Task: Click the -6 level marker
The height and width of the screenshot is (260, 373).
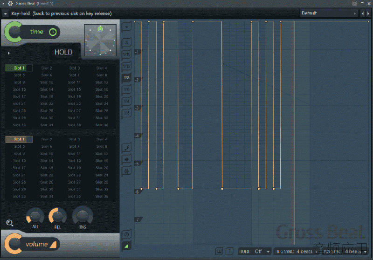Action: point(138,192)
